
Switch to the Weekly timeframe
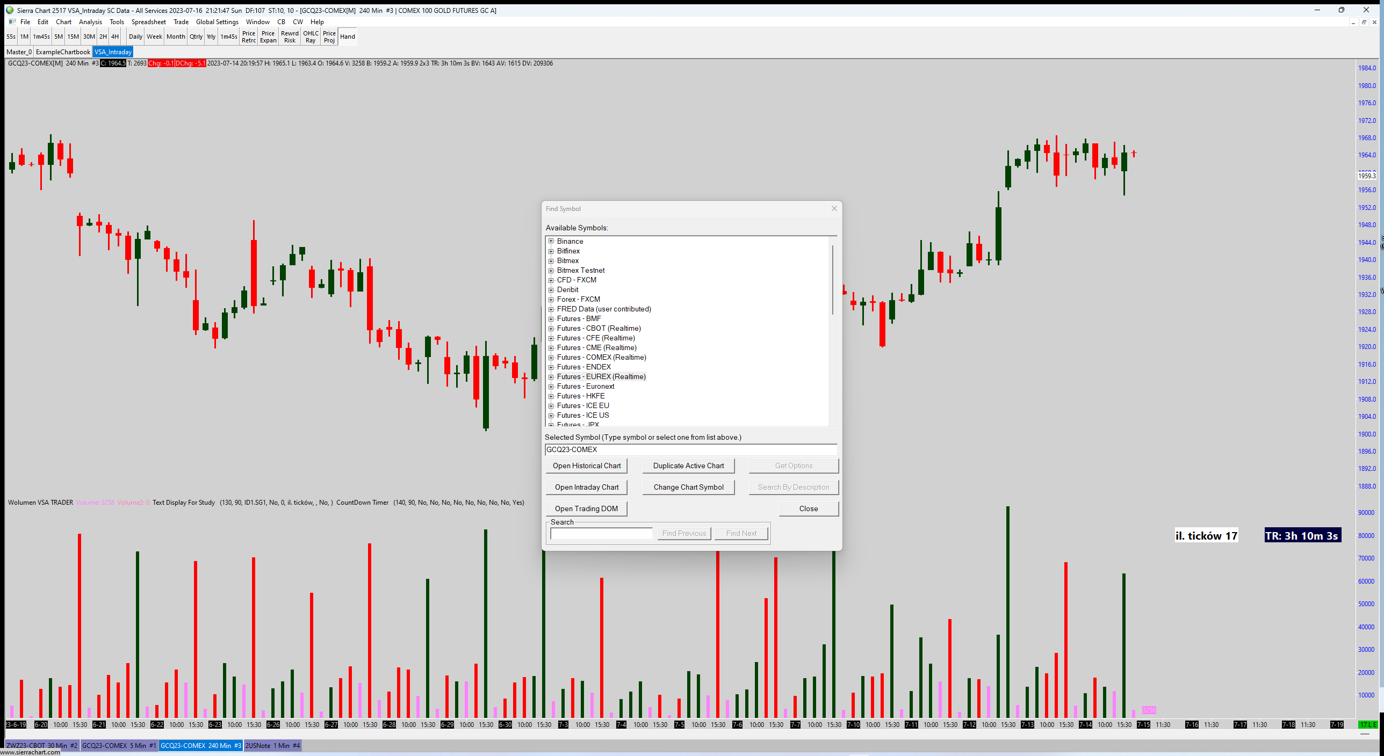tap(154, 37)
